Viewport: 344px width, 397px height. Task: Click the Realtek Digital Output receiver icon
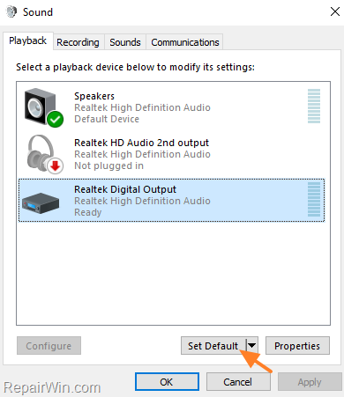41,203
